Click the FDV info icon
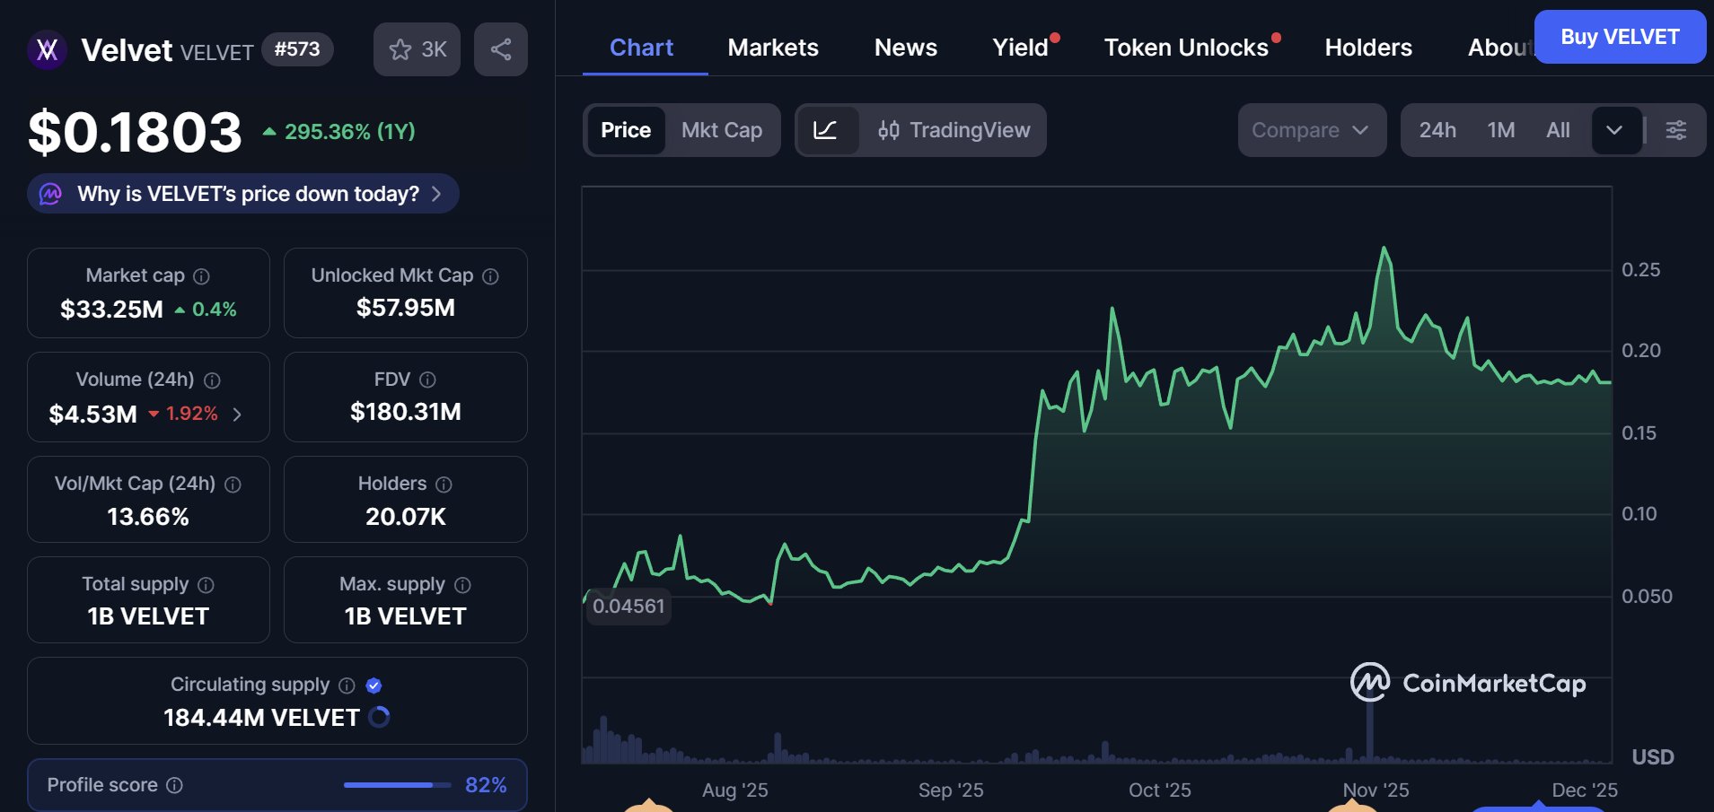The width and height of the screenshot is (1714, 812). [x=427, y=380]
